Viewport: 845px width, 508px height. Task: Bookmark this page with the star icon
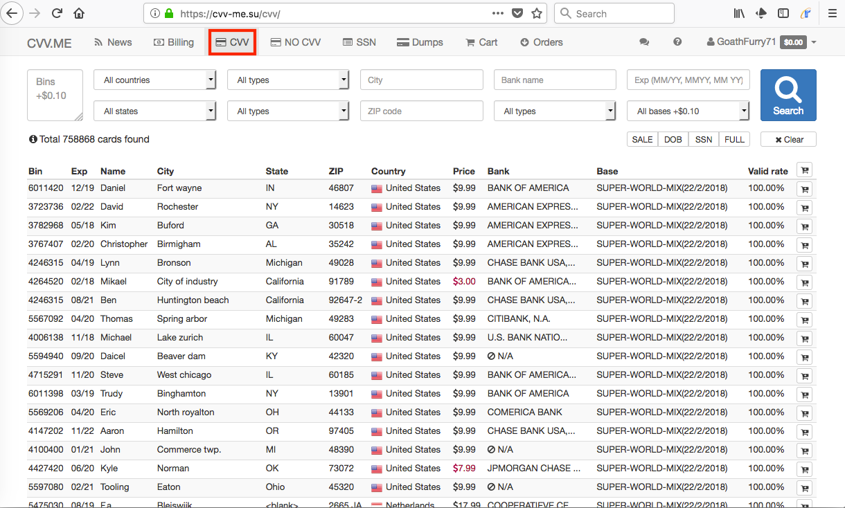click(x=537, y=13)
